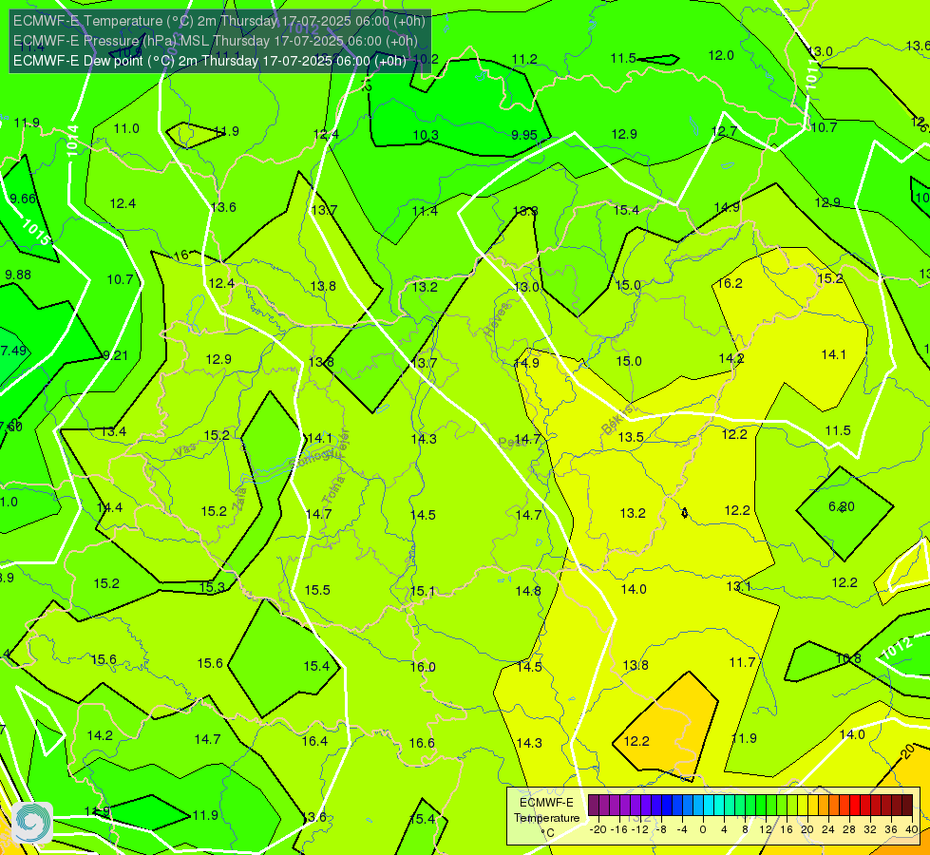
Task: Click the 6.20 temperature value
Action: tap(842, 506)
